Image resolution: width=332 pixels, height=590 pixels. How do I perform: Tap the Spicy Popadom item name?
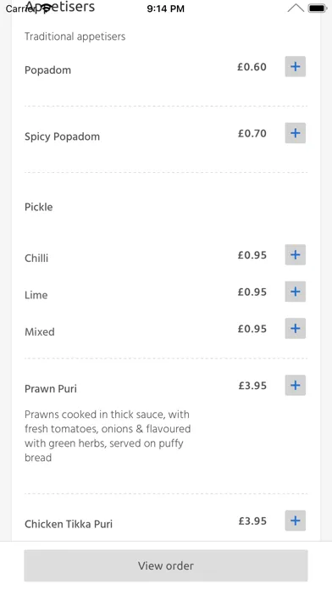click(x=62, y=136)
